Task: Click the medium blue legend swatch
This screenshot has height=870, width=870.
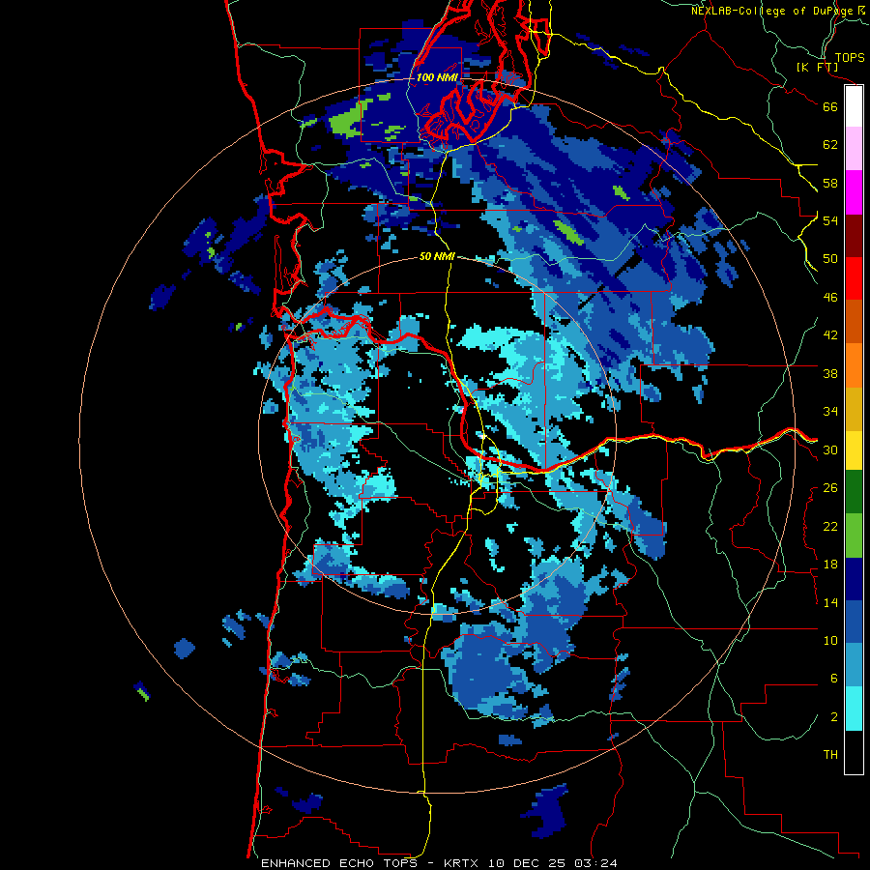Action: pos(854,622)
